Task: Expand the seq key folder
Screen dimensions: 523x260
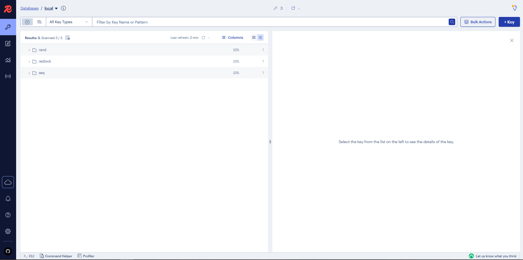Action: 29,73
